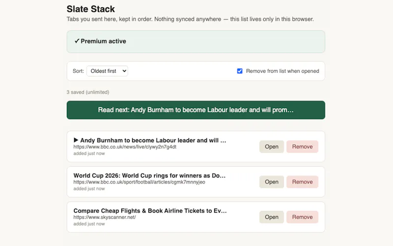Image resolution: width=393 pixels, height=246 pixels.
Task: Open the Skyscanner cheap flights entry
Action: tap(272, 217)
